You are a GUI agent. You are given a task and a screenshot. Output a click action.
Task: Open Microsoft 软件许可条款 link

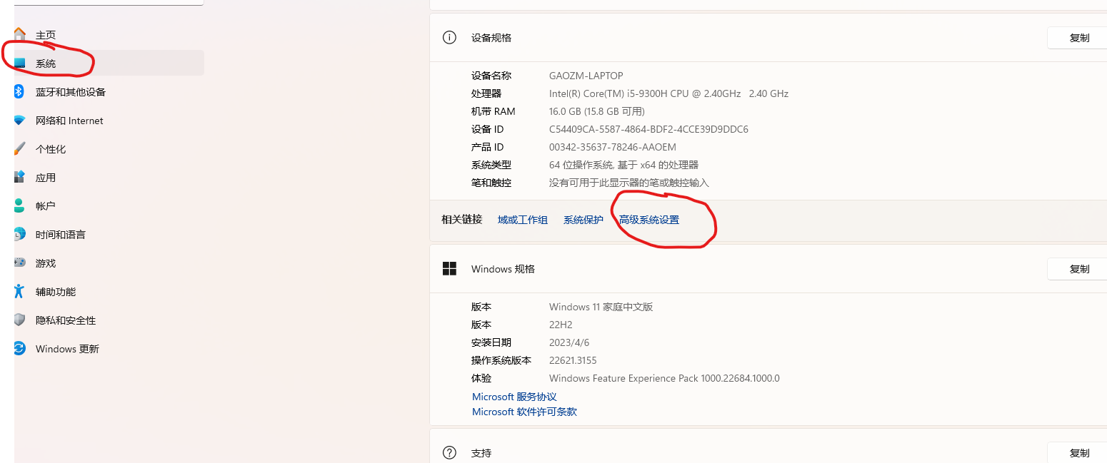[524, 412]
